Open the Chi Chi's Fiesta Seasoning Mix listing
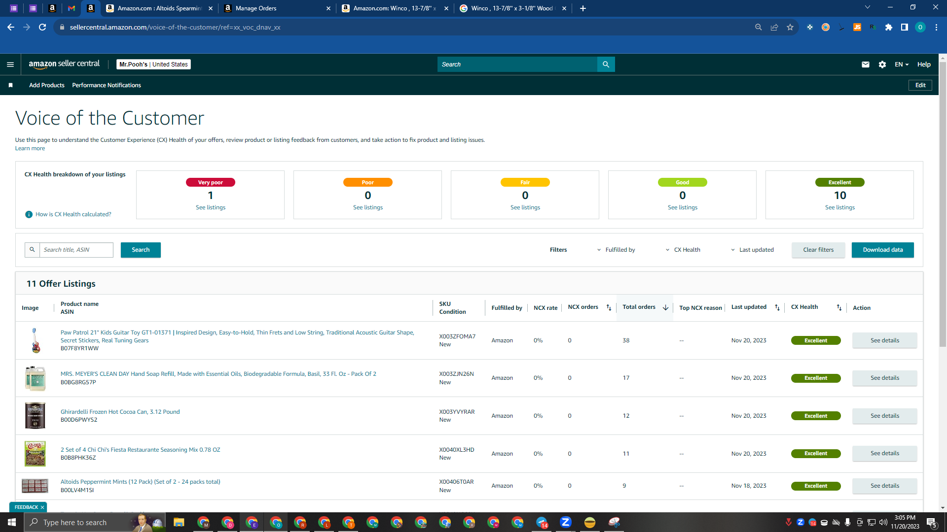The image size is (947, 532). point(141,450)
